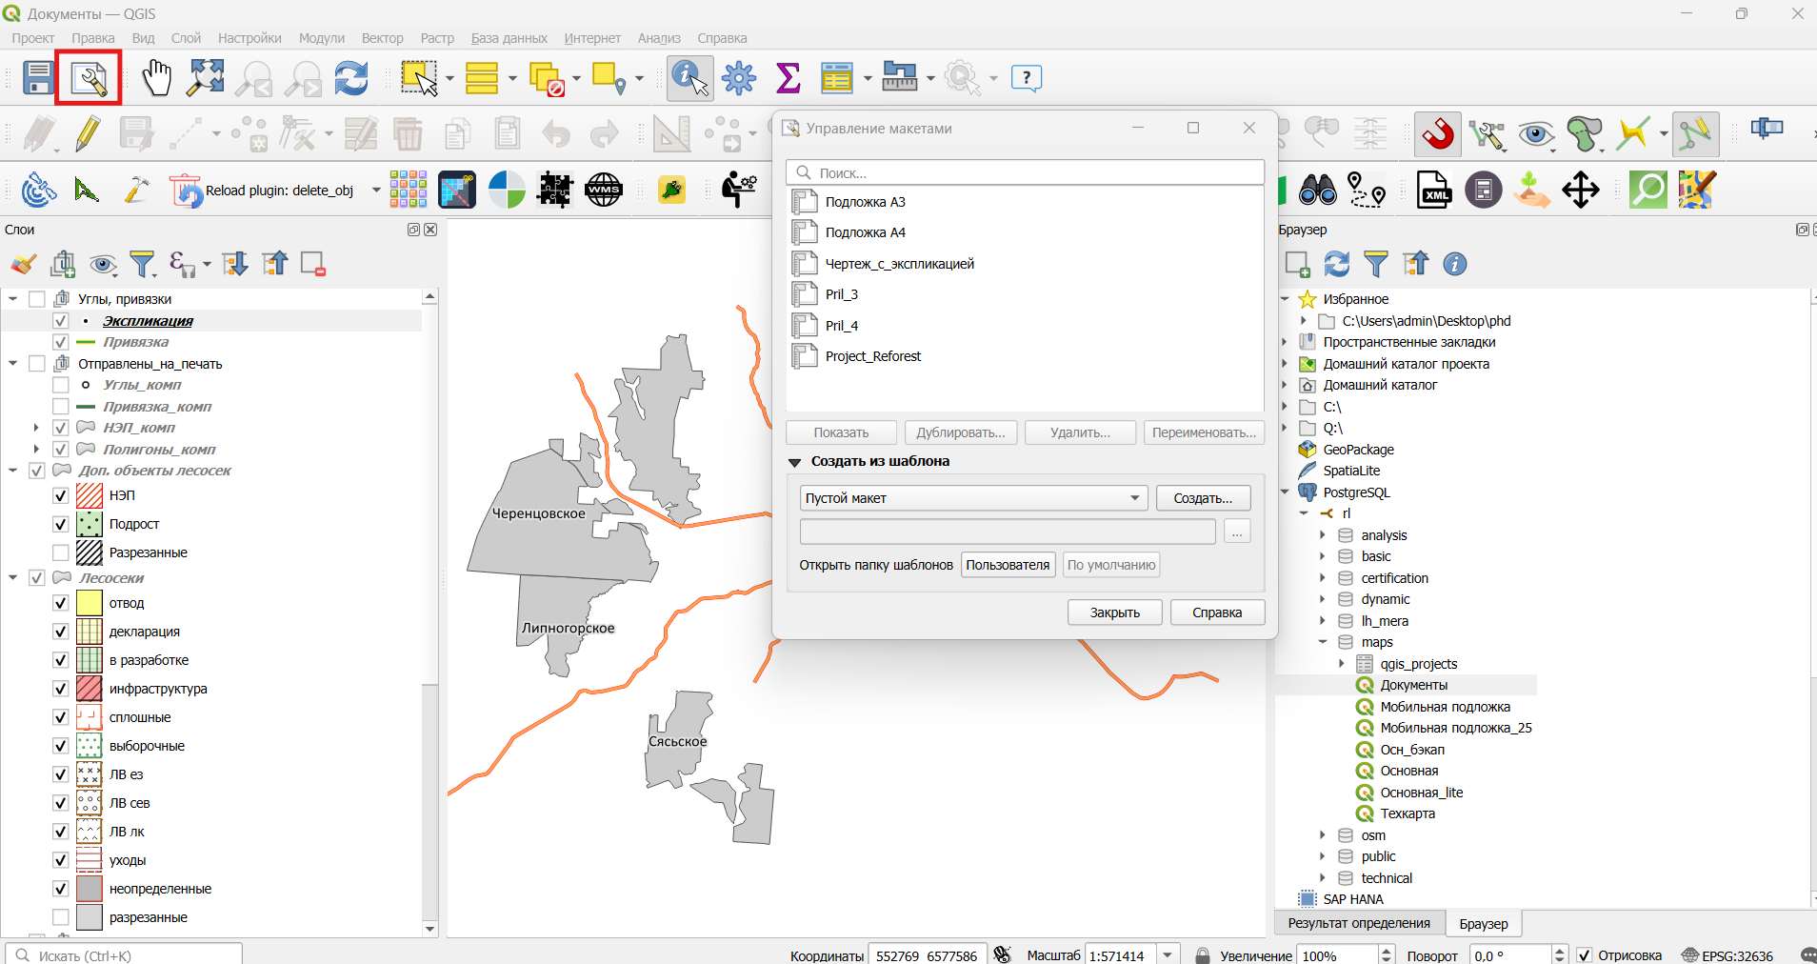Screen dimensions: 1817x964
Task: Enable the Разрезанные layer checkbox
Action: [x=60, y=552]
